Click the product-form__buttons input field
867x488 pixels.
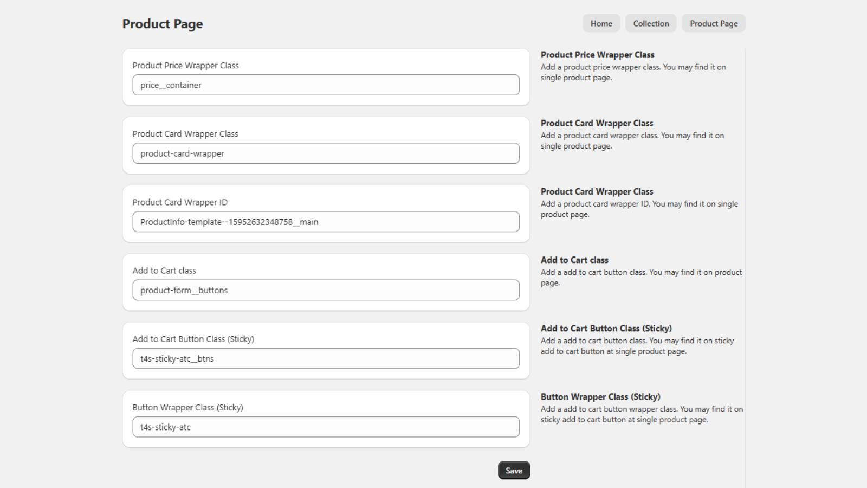coord(325,290)
